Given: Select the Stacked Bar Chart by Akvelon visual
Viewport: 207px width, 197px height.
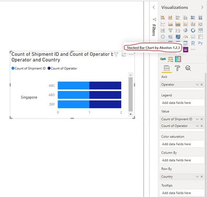Looking at the screenshot, I should (x=178, y=59).
